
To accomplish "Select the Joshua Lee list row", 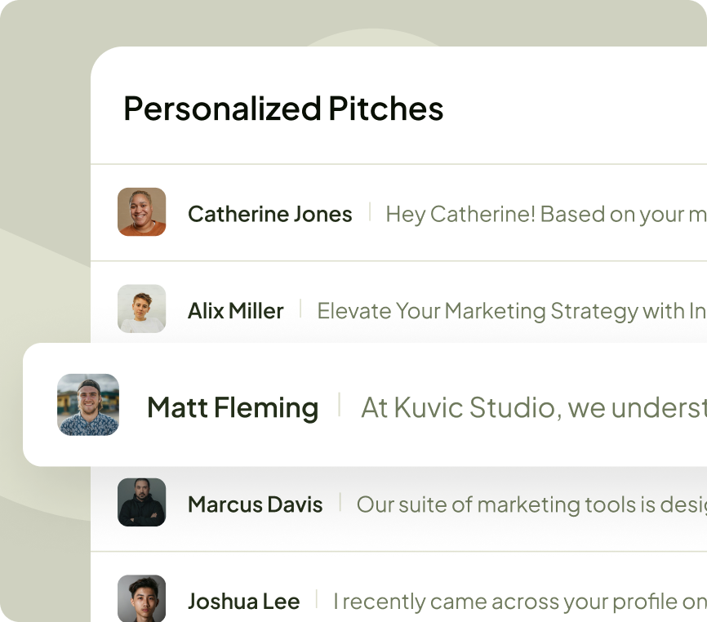I will click(x=398, y=587).
